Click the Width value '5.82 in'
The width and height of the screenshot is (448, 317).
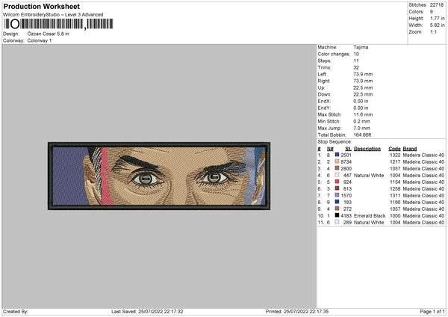437,25
